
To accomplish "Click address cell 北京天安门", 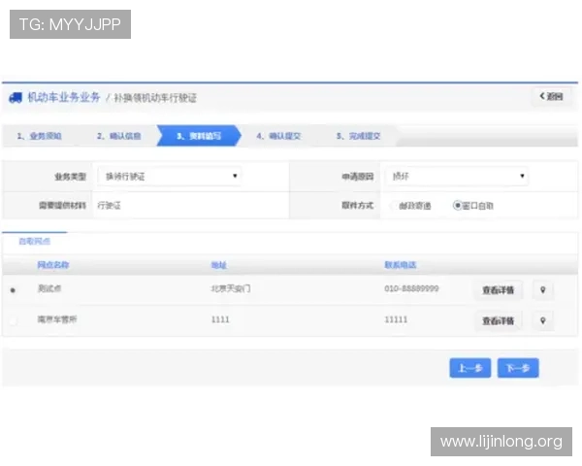I will tap(231, 288).
